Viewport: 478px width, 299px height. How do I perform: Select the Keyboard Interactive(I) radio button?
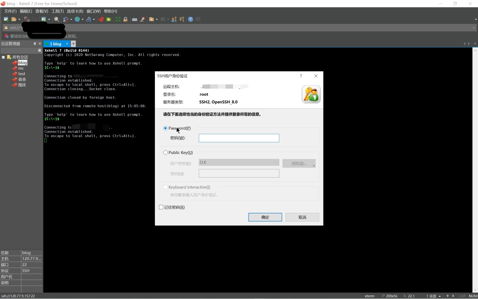[x=165, y=187]
